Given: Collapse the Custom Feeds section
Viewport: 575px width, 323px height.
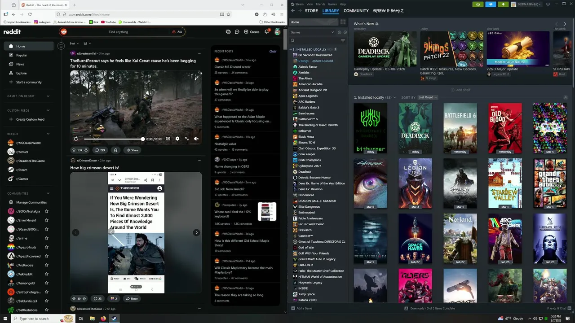Looking at the screenshot, I should coord(48,110).
